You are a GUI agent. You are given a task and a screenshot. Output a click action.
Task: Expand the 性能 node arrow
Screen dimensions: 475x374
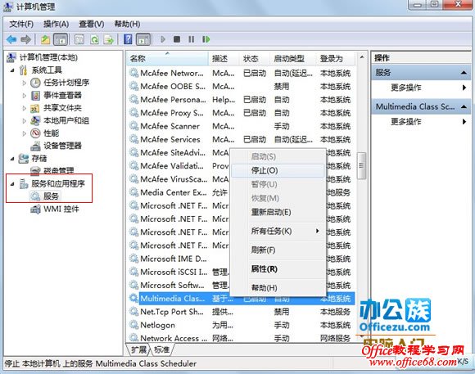25,133
